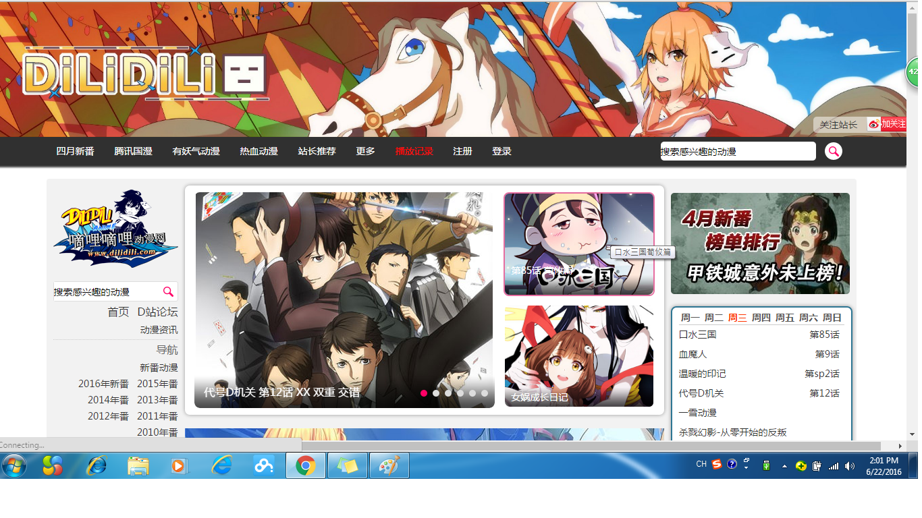
Task: Expand the 更多 navigation menu
Action: tap(365, 151)
